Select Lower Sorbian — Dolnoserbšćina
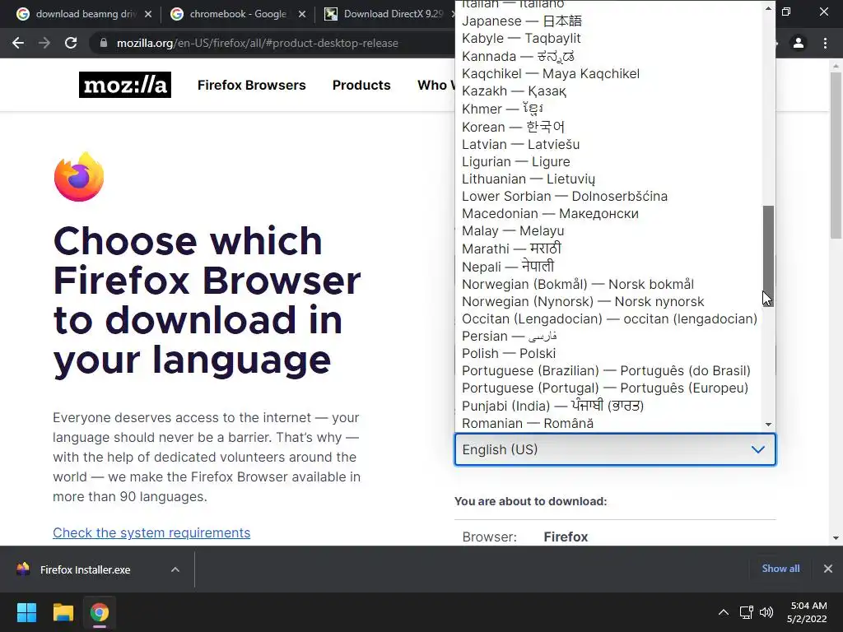 pos(608,196)
